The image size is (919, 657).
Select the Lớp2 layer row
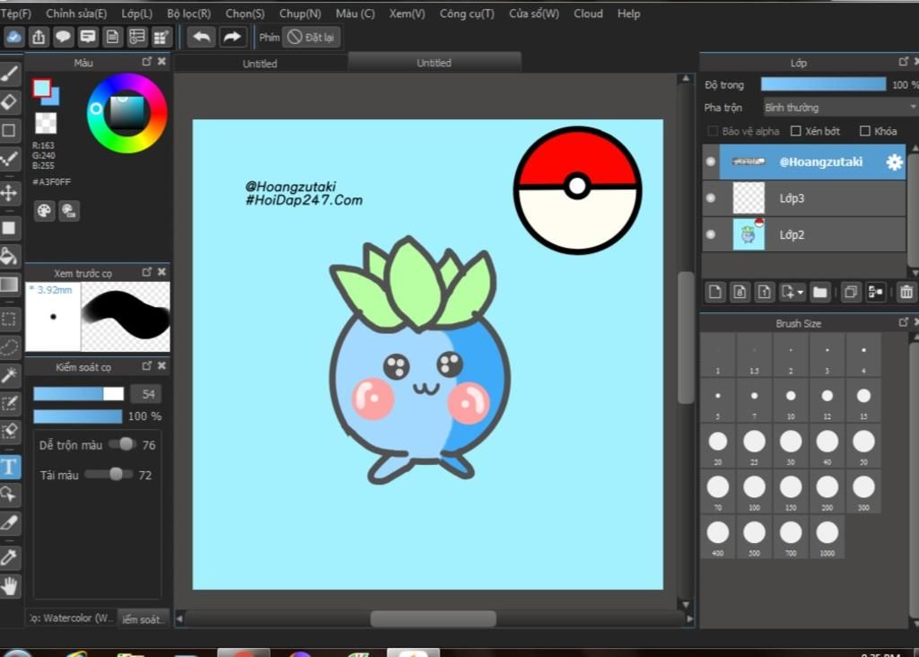804,234
